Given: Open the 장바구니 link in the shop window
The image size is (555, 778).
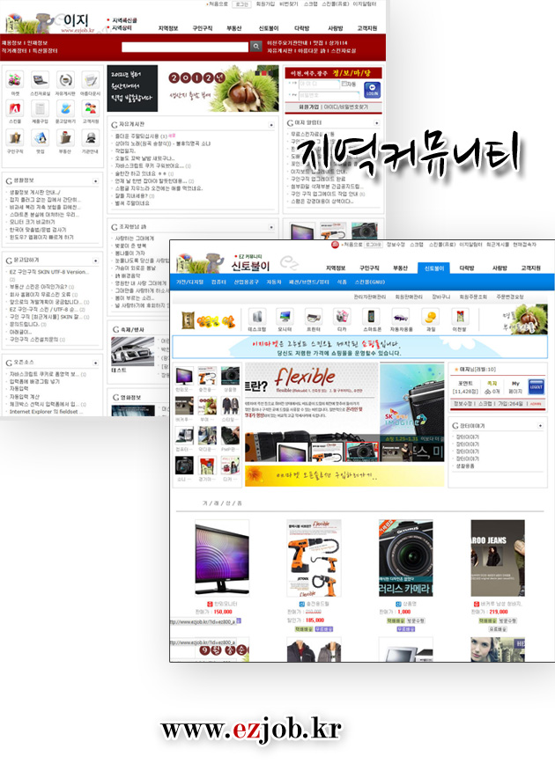Looking at the screenshot, I should point(440,297).
